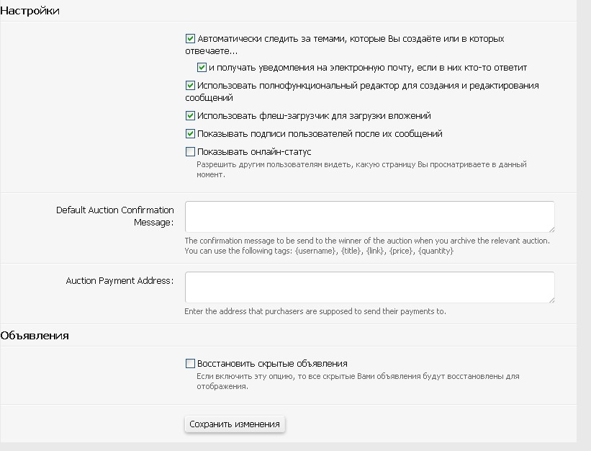Image resolution: width=591 pixels, height=451 pixels.
Task: Toggle showing user signatures checkbox
Action: pyautogui.click(x=190, y=134)
